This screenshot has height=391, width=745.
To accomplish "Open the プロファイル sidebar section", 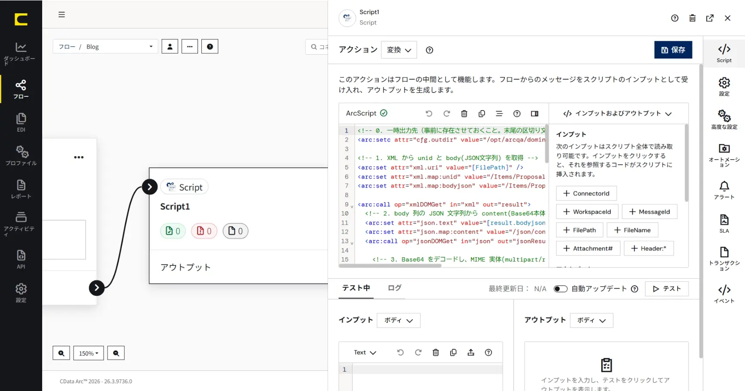I will pyautogui.click(x=21, y=156).
